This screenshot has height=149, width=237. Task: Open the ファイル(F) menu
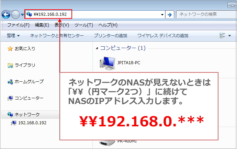click(18, 25)
